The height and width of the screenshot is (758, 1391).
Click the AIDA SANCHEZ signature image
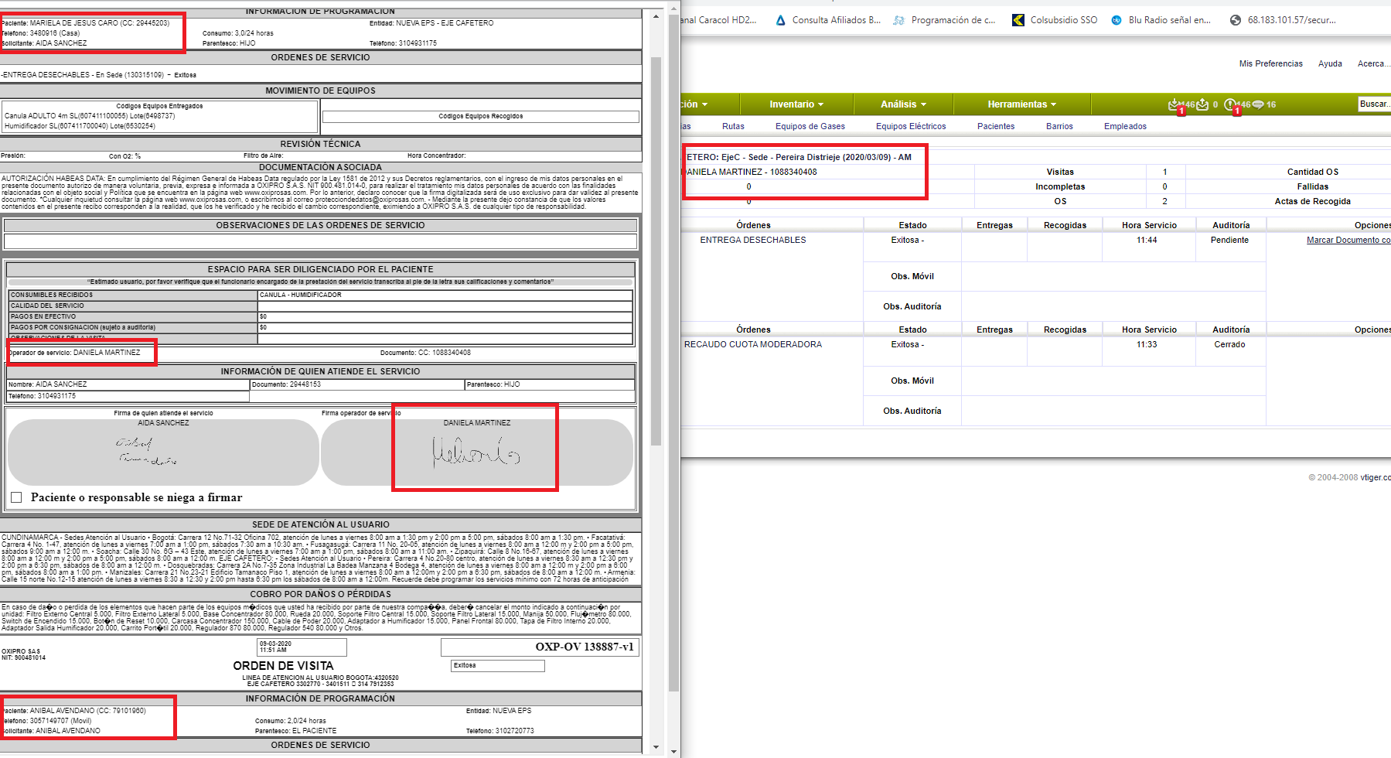pyautogui.click(x=146, y=452)
